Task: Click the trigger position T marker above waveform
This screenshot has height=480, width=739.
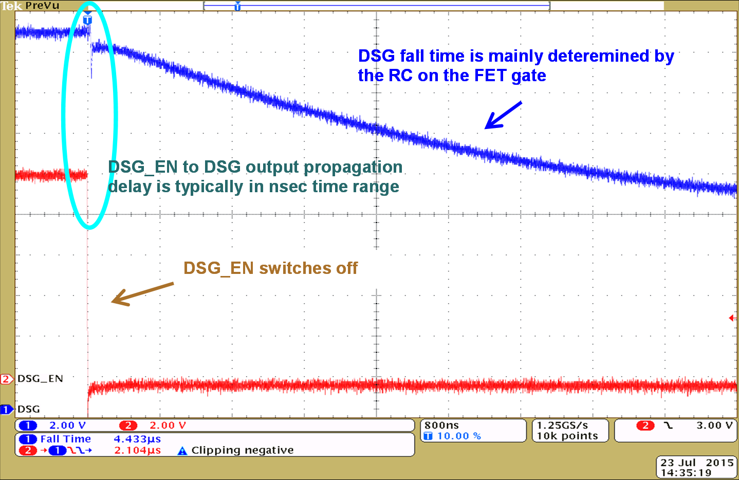Action: click(x=87, y=20)
